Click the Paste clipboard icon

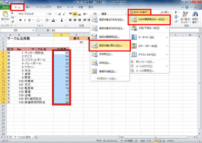pos(5,14)
